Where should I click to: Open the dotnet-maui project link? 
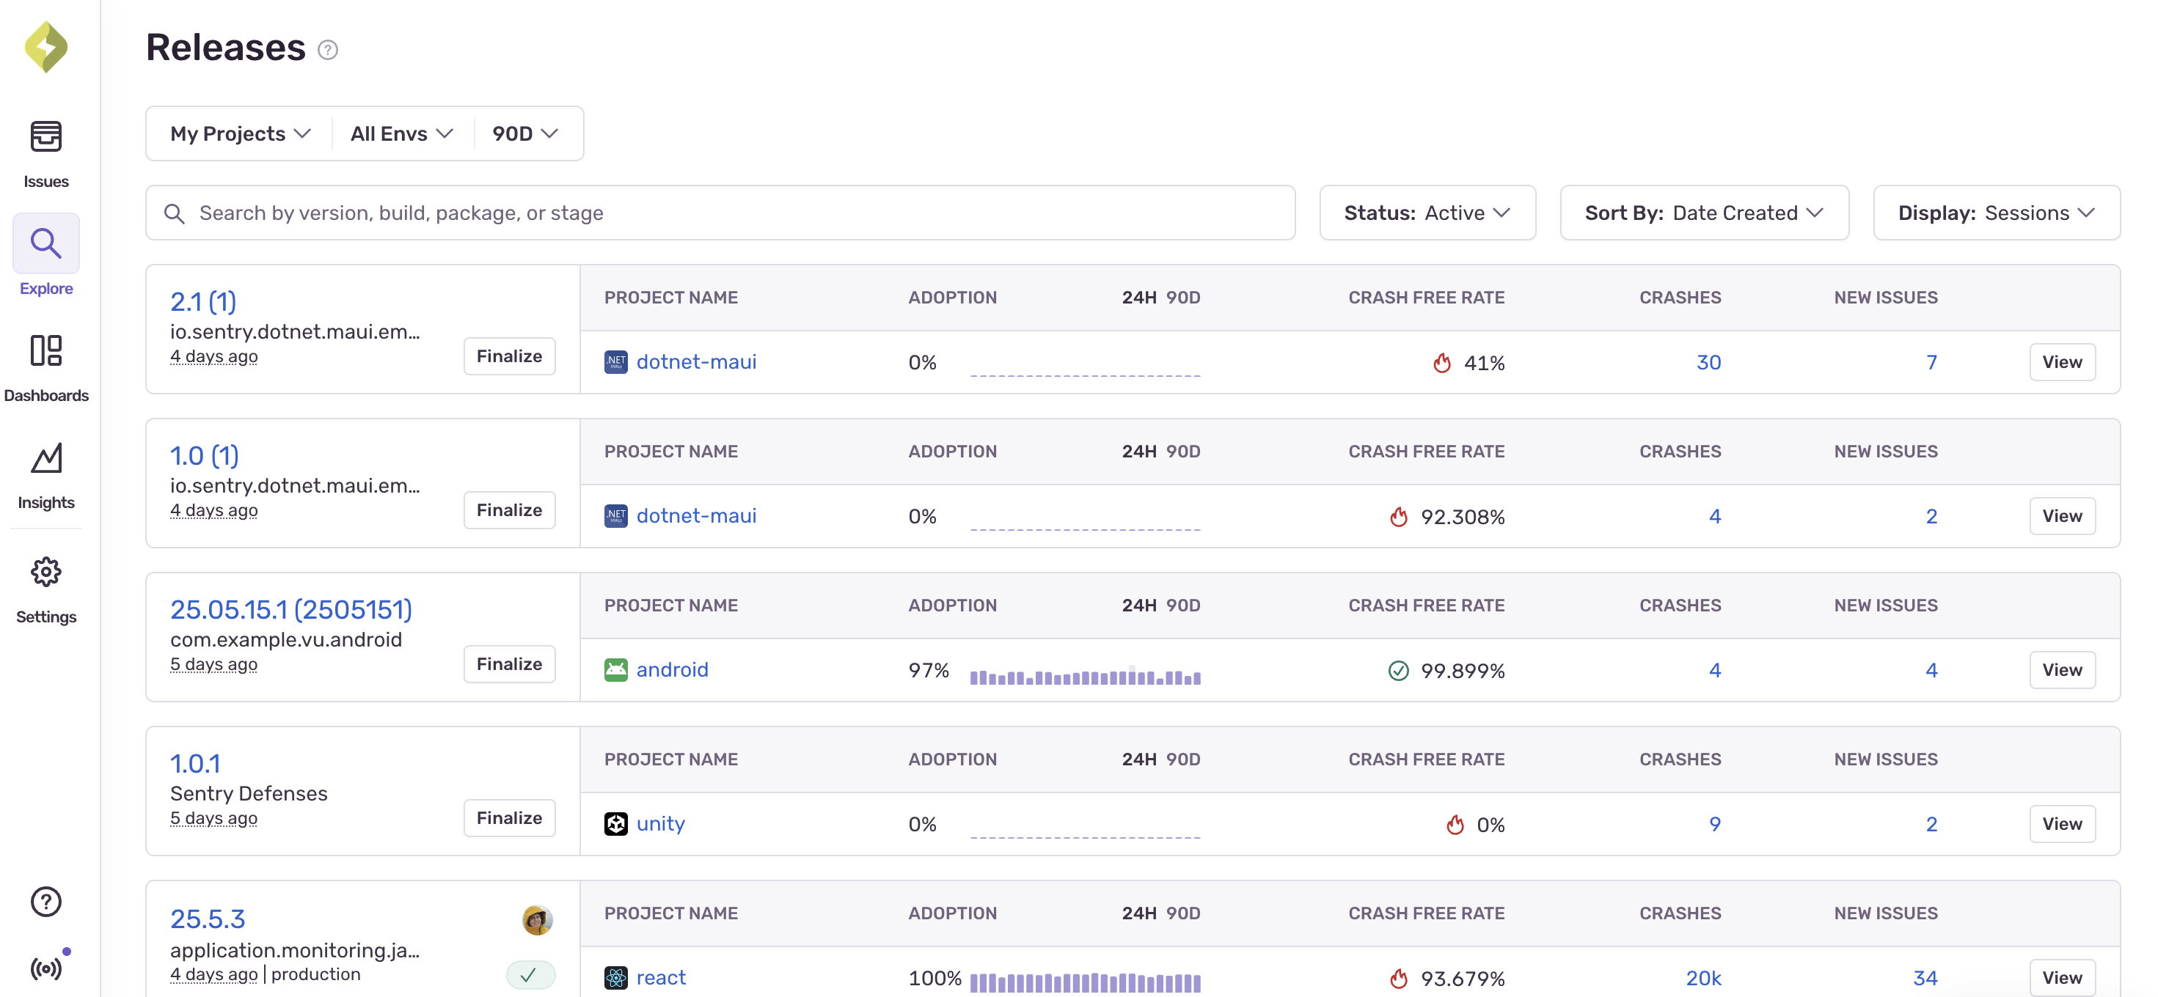click(696, 361)
